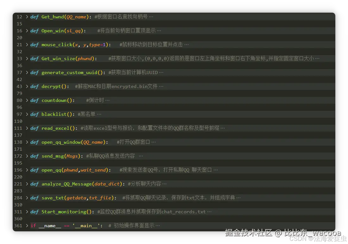Click the send_msg function name
Screen dimensions: 348x244
click(53, 156)
